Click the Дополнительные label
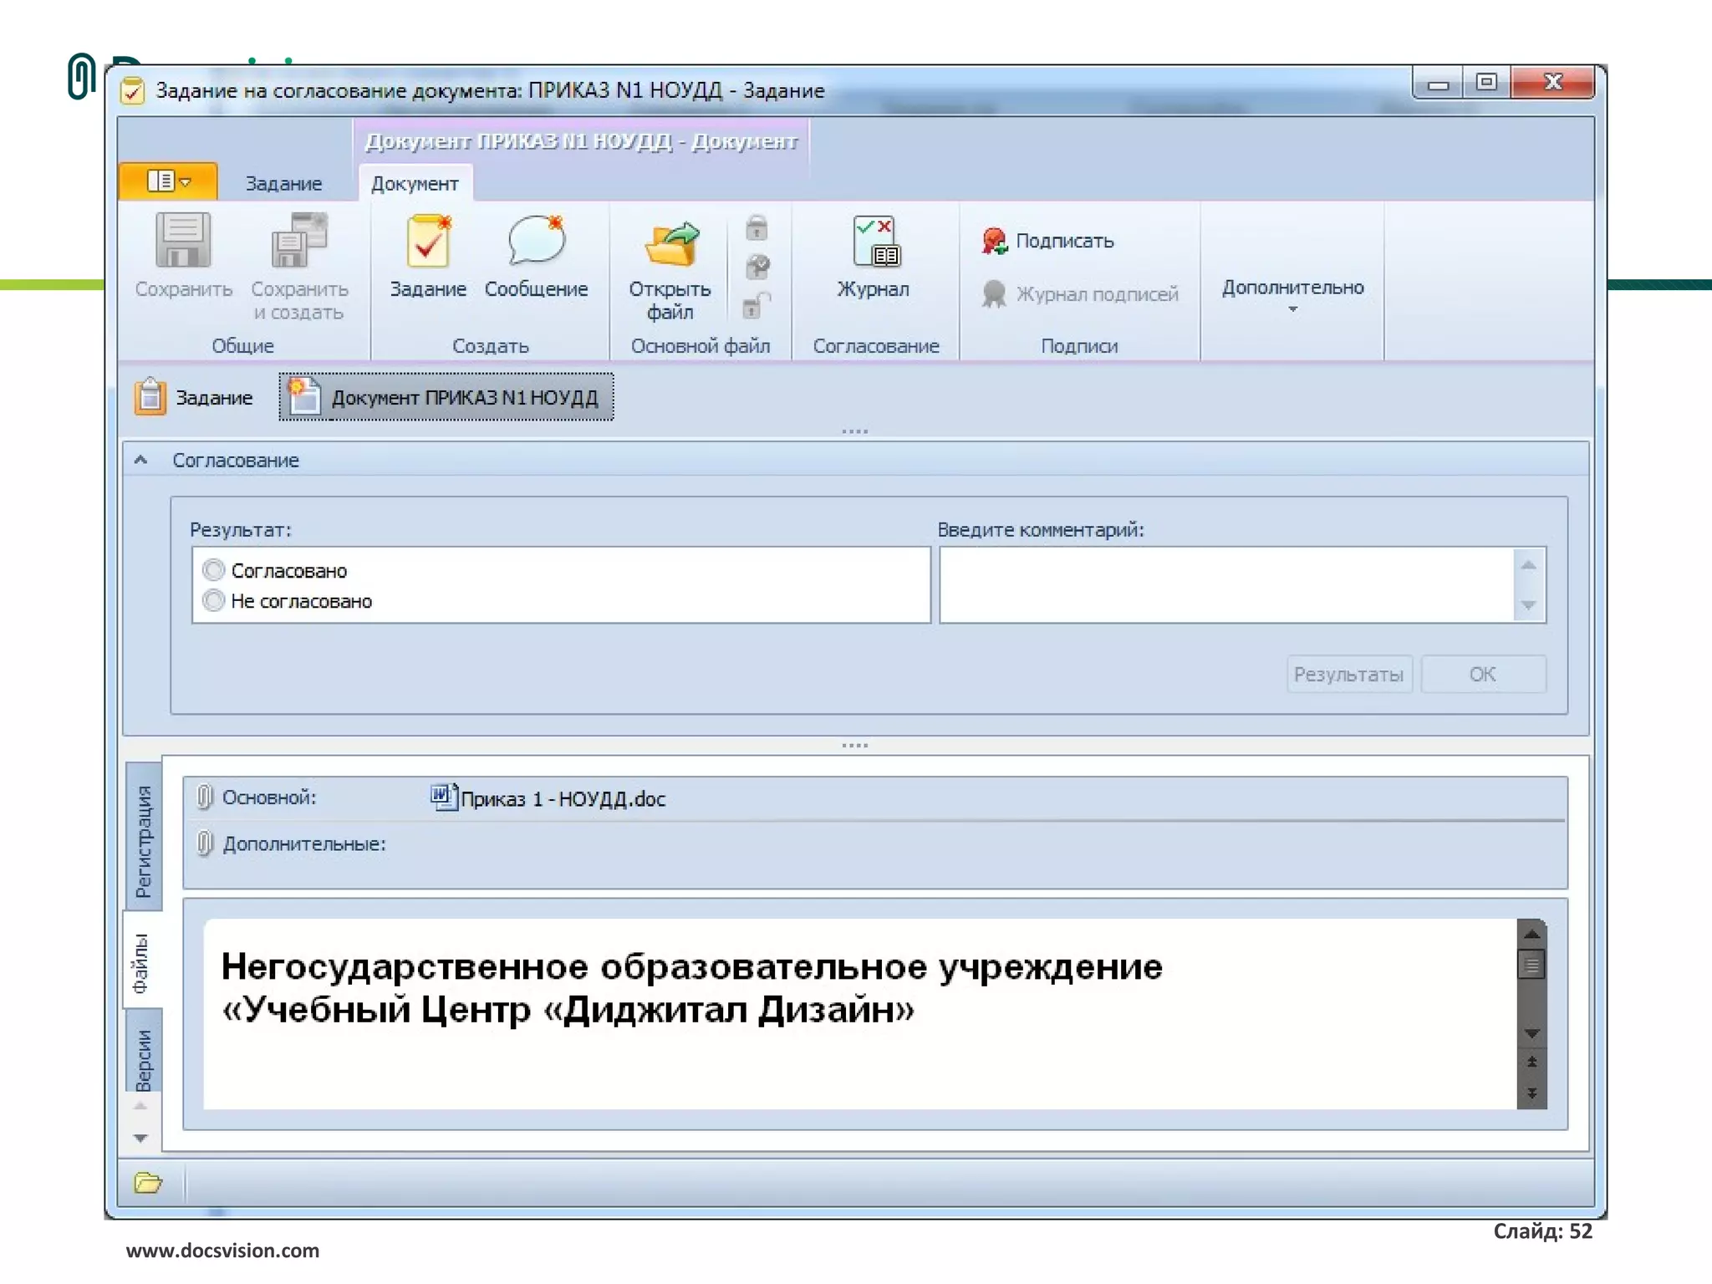The image size is (1712, 1284). coord(304,843)
